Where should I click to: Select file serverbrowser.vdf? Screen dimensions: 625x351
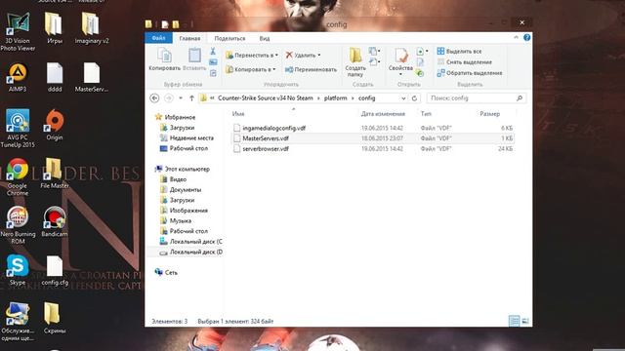pyautogui.click(x=266, y=149)
